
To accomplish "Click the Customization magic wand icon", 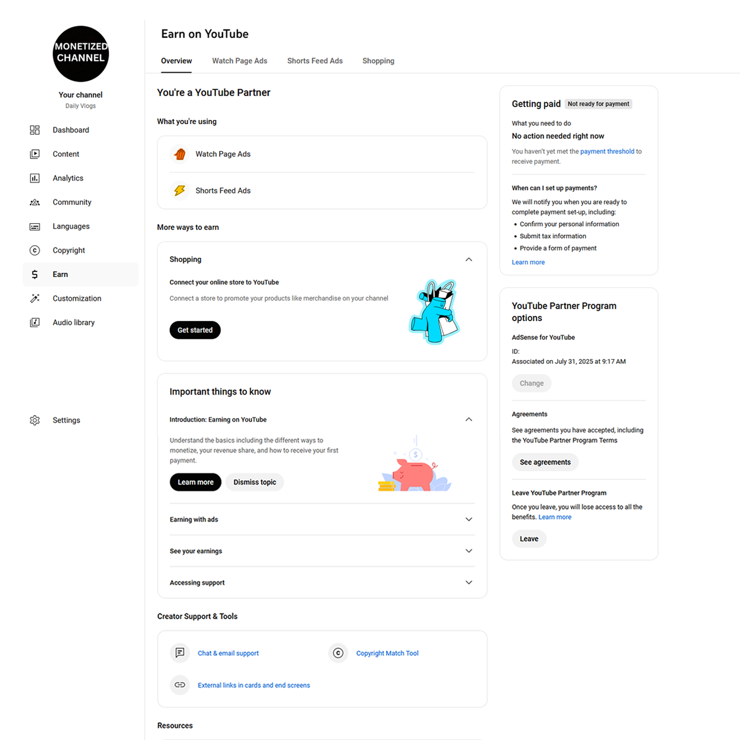I will [x=35, y=298].
